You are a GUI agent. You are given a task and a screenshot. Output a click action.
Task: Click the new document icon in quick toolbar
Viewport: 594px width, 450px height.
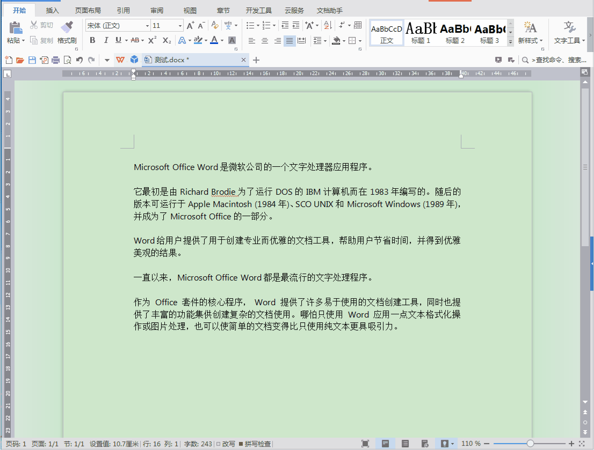pos(9,60)
